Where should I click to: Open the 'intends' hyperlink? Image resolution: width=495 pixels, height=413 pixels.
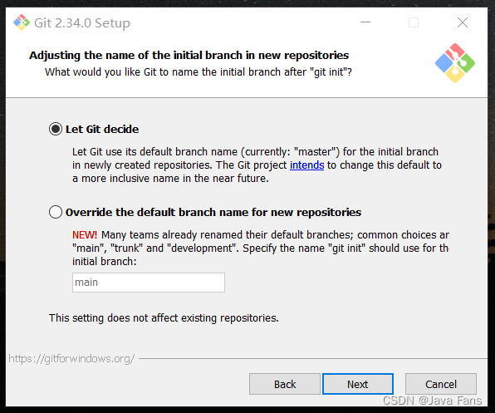pos(306,165)
